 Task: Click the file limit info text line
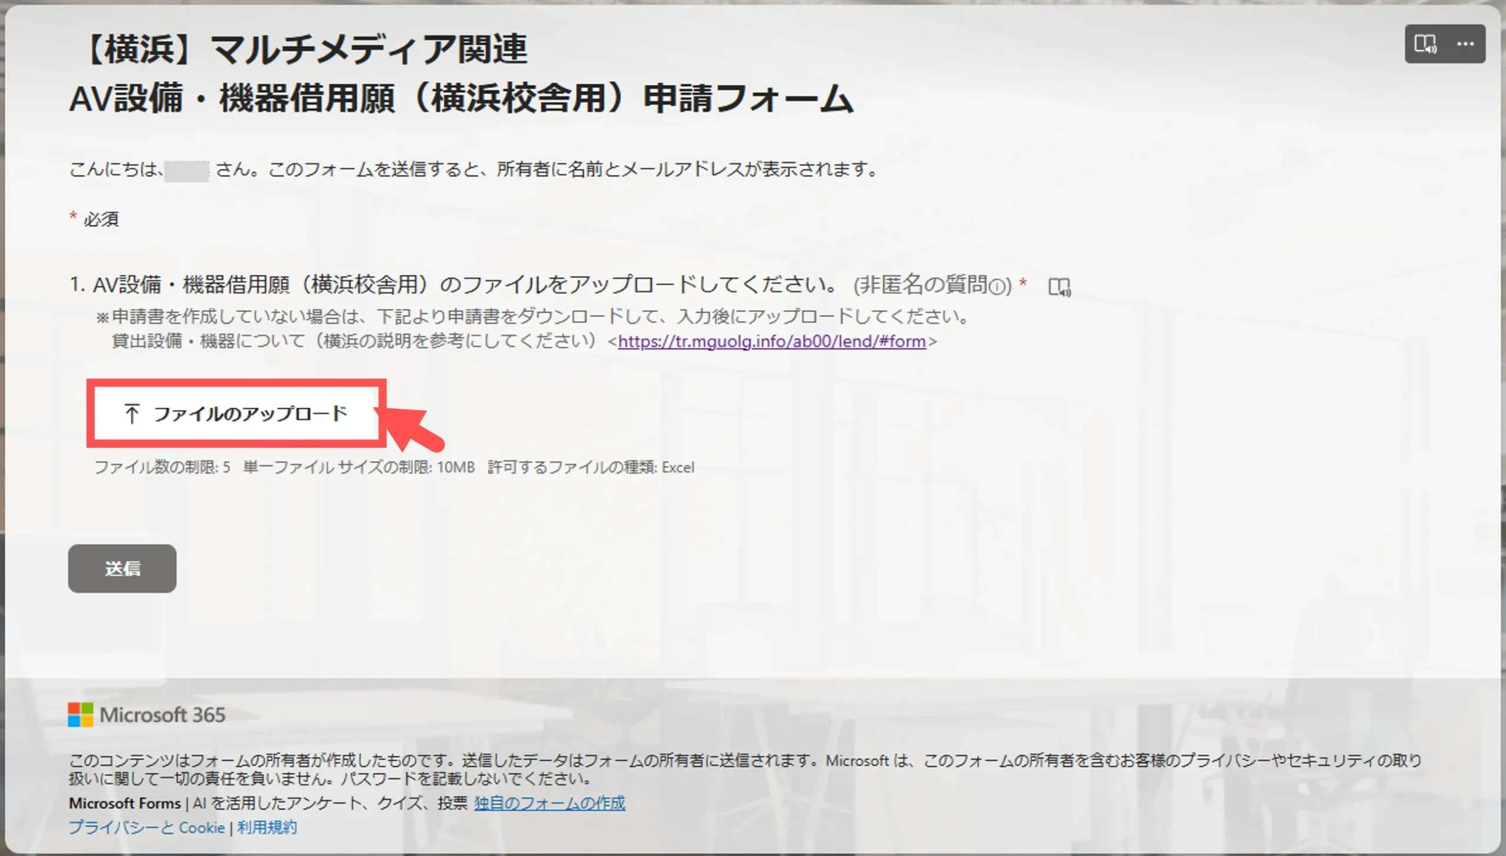point(394,468)
